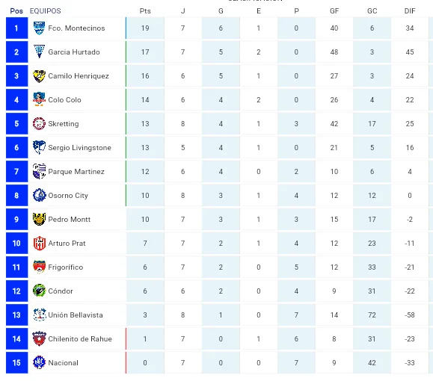Click the Cóndor team name
The image size is (433, 381).
tap(61, 291)
